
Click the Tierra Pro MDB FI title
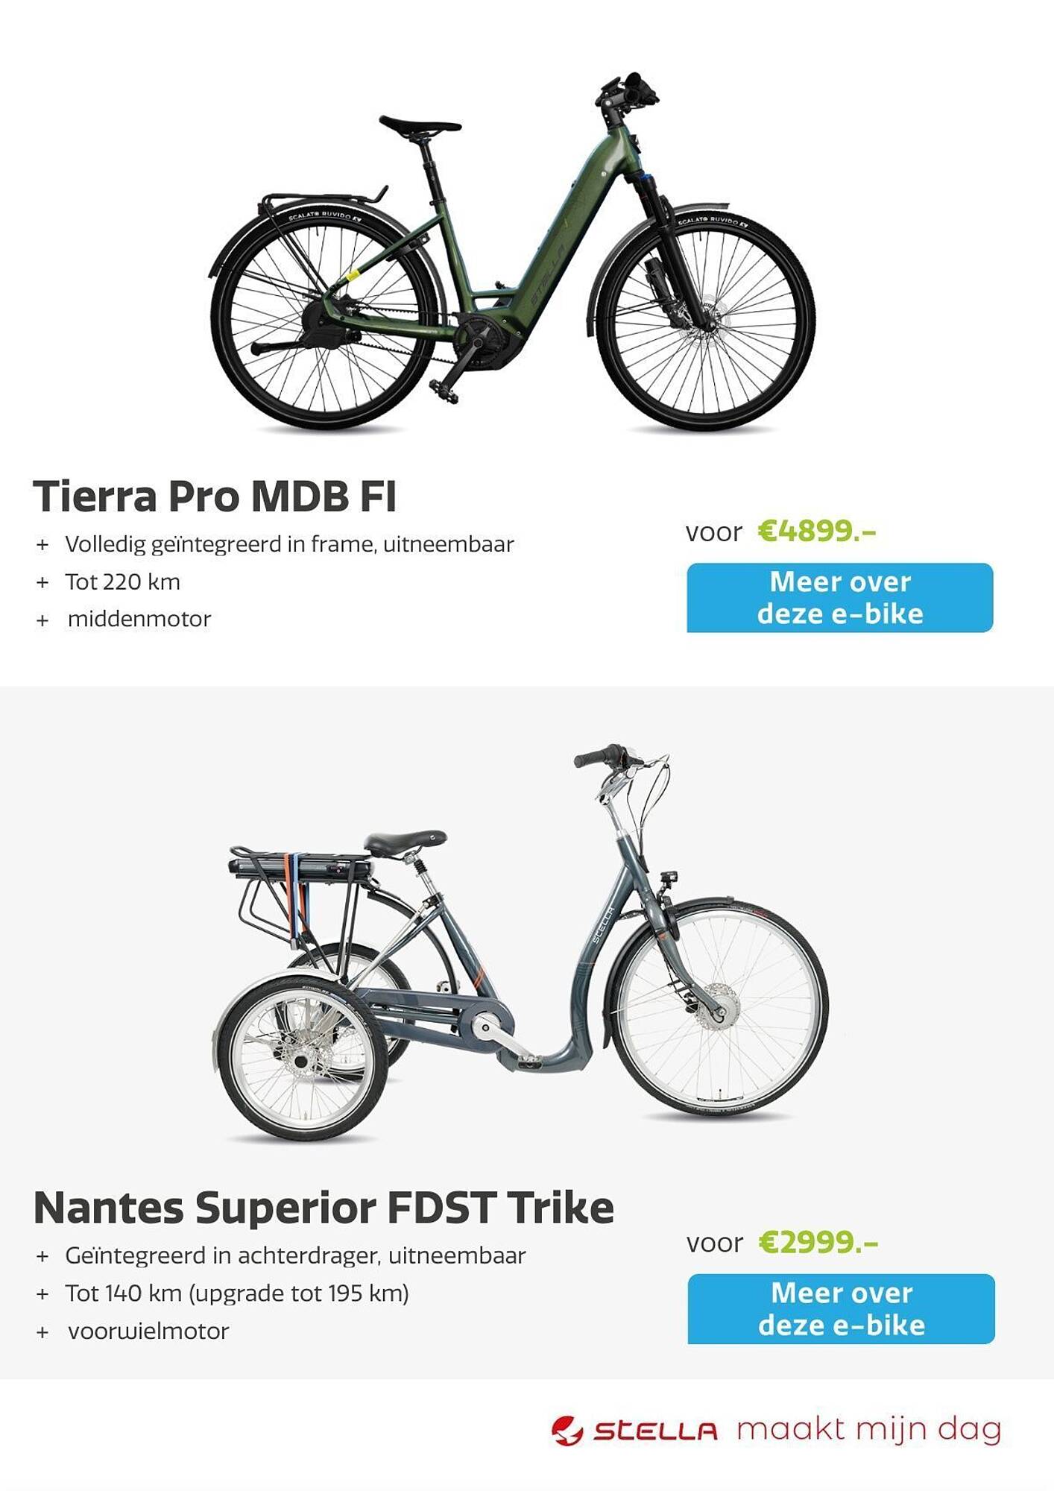pyautogui.click(x=215, y=496)
